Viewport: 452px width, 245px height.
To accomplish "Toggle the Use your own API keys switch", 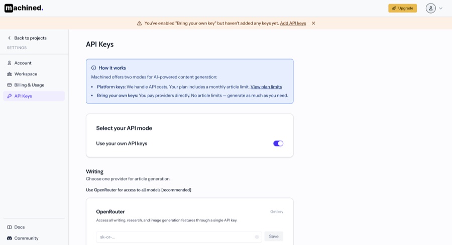I will [278, 143].
